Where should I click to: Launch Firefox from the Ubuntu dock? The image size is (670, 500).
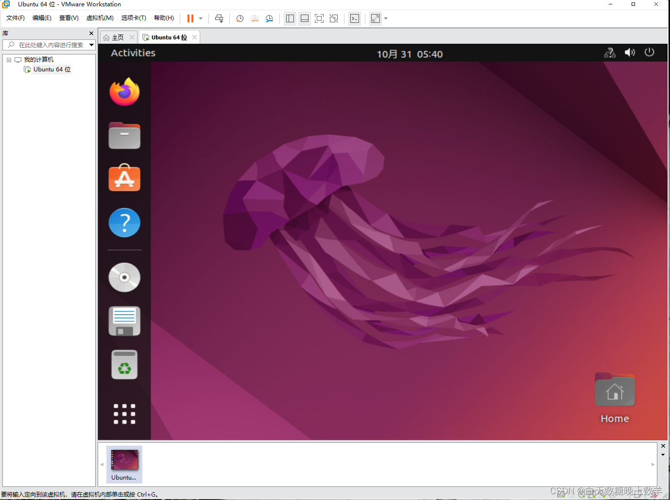(124, 91)
